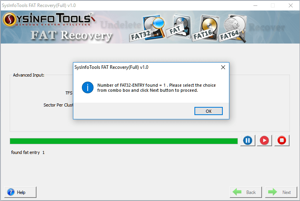Image resolution: width=300 pixels, height=201 pixels.
Task: Click the SysInfoTools round S logo
Action: pyautogui.click(x=9, y=19)
